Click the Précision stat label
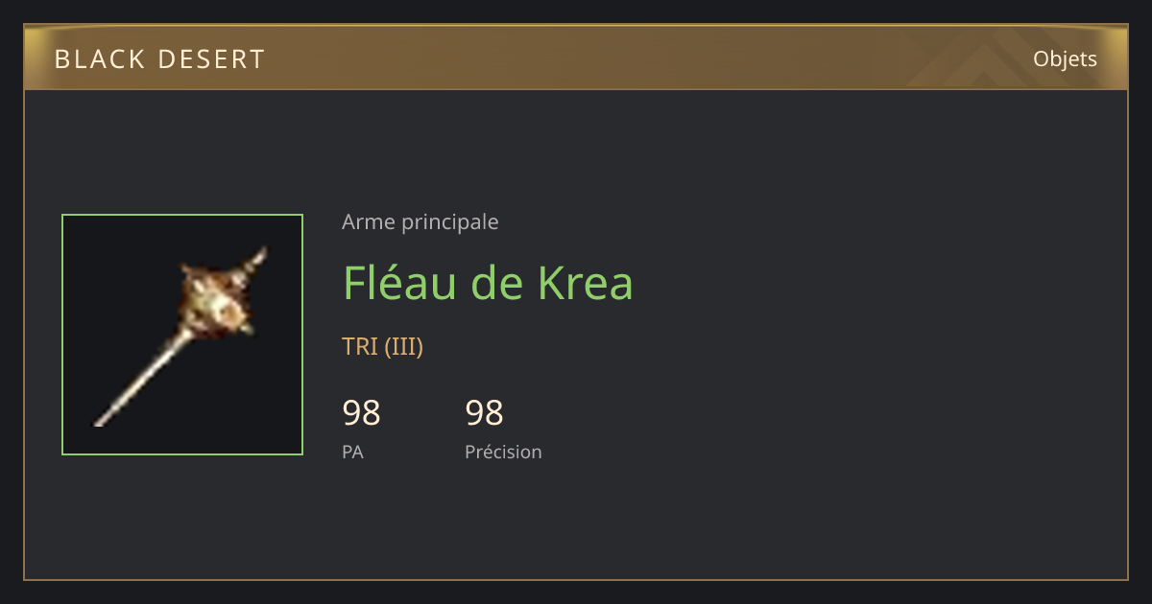The image size is (1152, 604). click(503, 452)
